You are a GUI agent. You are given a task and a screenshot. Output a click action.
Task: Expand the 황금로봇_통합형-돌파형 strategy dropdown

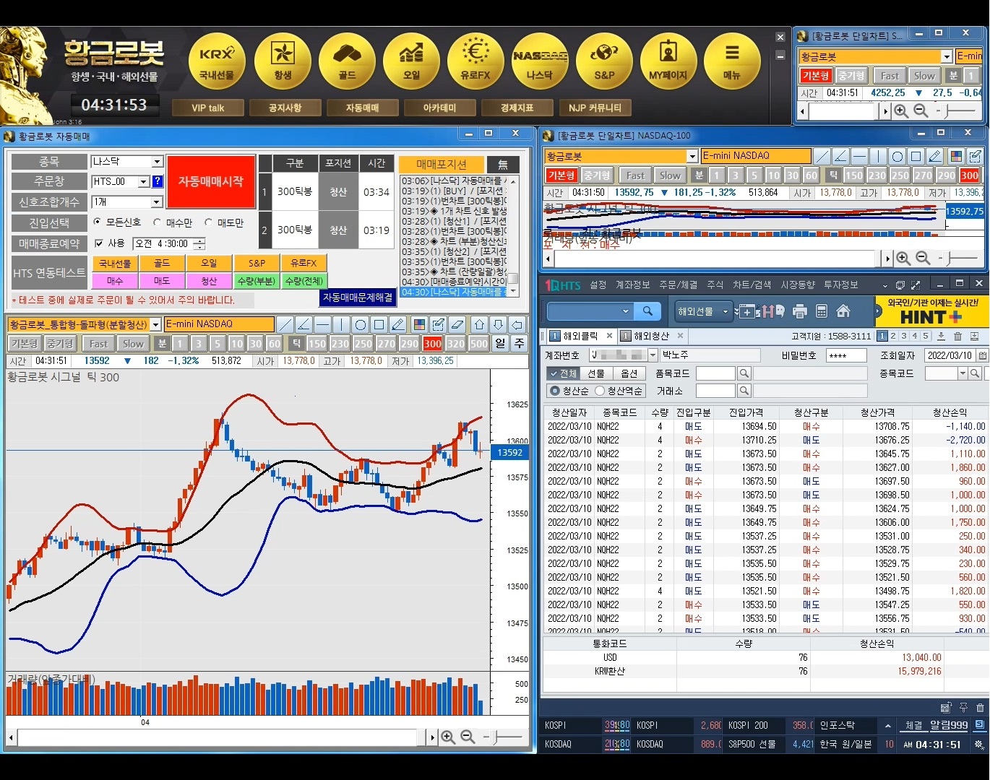click(155, 325)
